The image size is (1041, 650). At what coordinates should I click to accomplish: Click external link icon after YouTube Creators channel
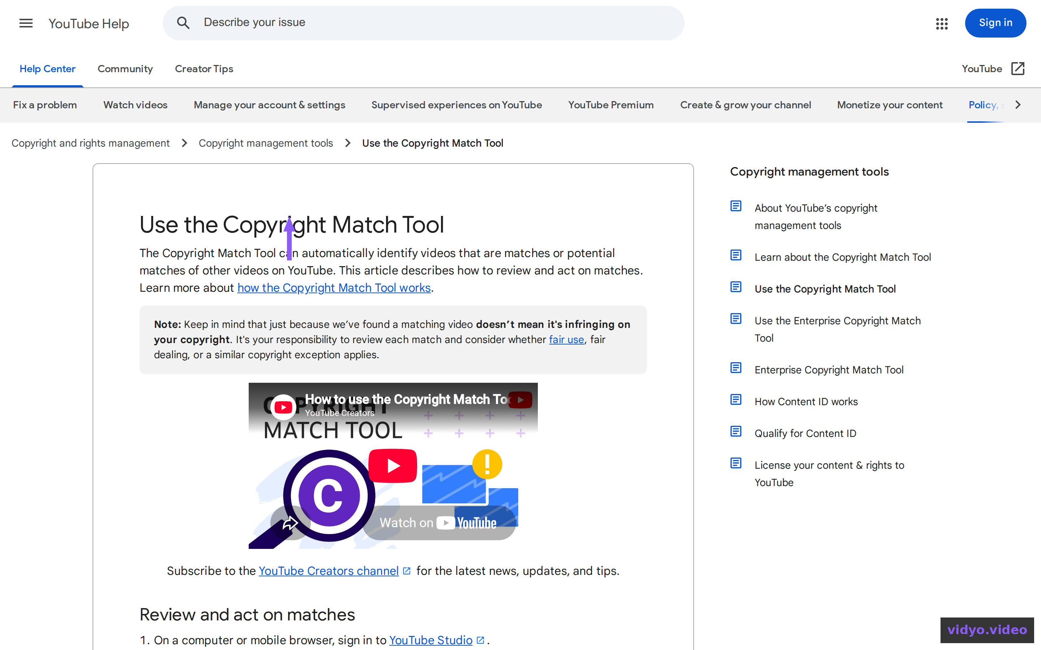pos(407,571)
